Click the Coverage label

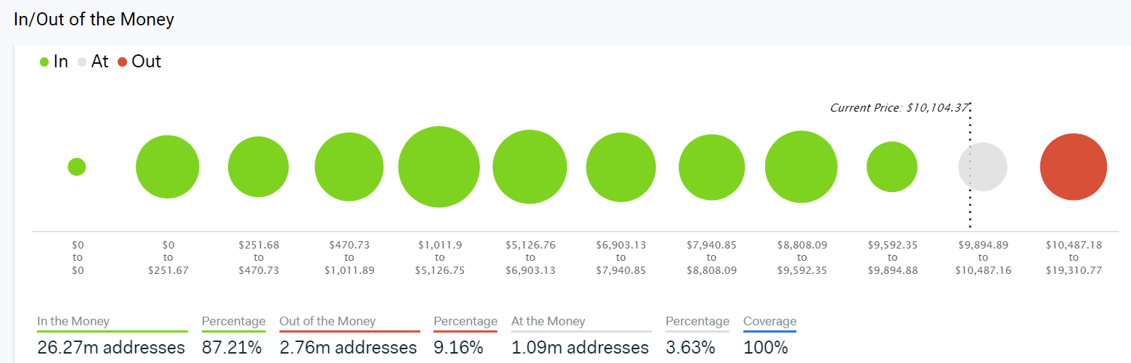point(769,321)
